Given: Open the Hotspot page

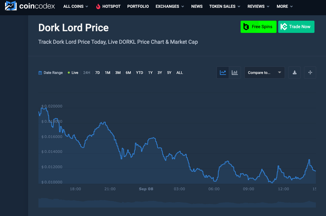Looking at the screenshot, I should pos(108,6).
